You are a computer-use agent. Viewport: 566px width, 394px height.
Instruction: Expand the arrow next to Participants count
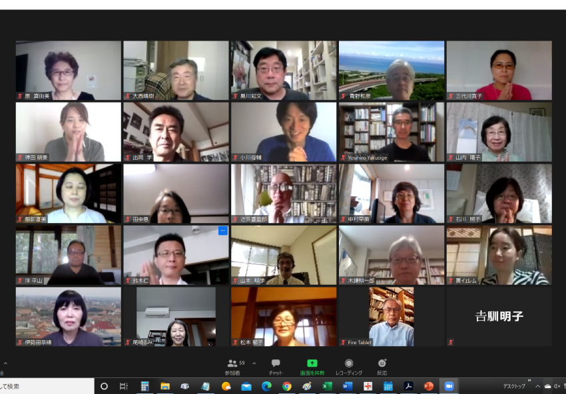(254, 363)
